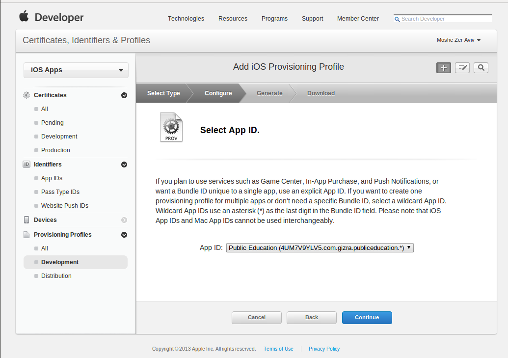Click the Continue button
The height and width of the screenshot is (358, 508).
[x=367, y=317]
